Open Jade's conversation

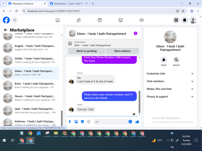pyautogui.click(x=30, y=111)
